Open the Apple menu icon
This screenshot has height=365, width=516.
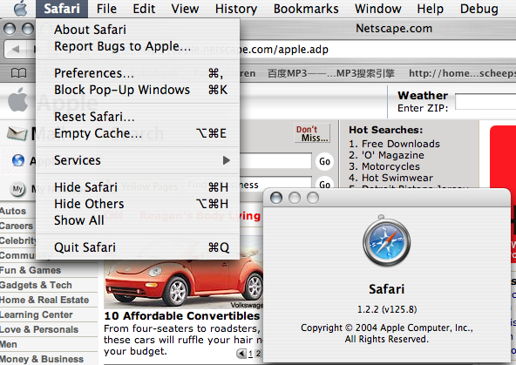coord(20,8)
